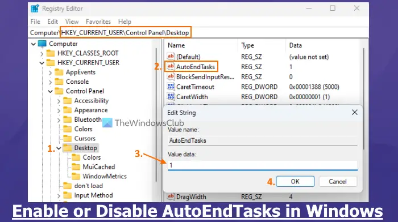This screenshot has width=398, height=222.
Task: Click the CaretTimeout DWORD value icon
Action: pyautogui.click(x=171, y=87)
